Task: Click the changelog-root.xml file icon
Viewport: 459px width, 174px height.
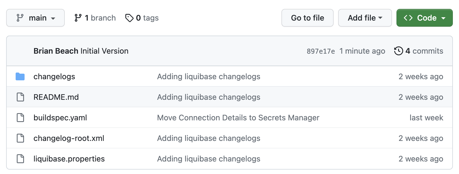Action: click(x=20, y=138)
